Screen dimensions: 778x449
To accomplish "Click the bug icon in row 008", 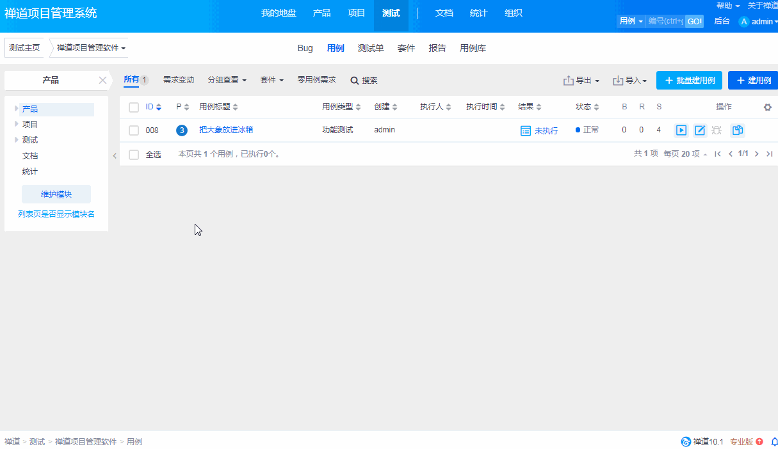I will coord(717,130).
